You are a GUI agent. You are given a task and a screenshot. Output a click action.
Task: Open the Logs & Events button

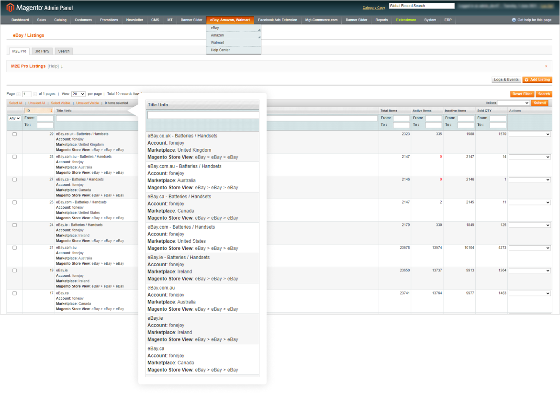coord(506,79)
